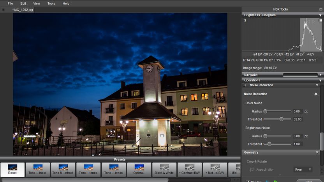Apply the + Mid...s B/W preset
Screen dimensions: 324x182
coord(215,170)
